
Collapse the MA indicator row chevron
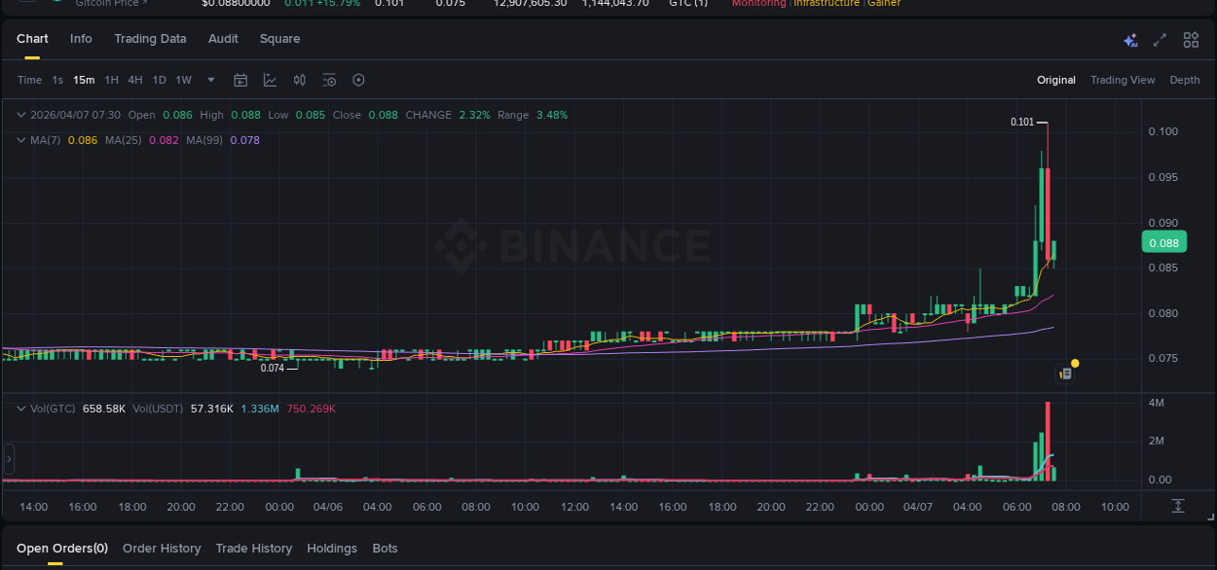click(19, 139)
